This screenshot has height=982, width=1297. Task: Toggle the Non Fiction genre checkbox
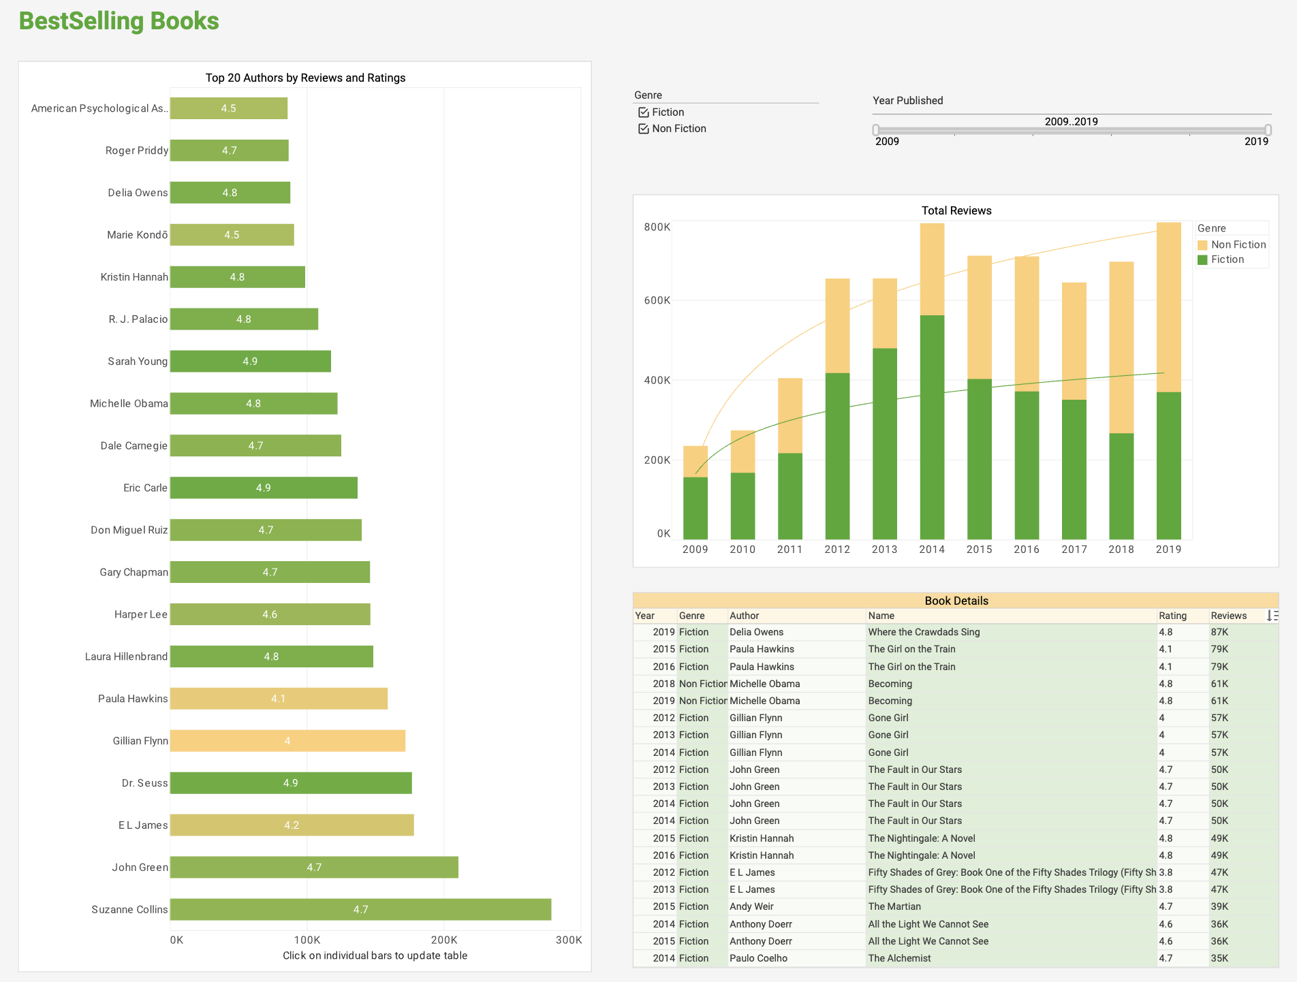coord(643,129)
